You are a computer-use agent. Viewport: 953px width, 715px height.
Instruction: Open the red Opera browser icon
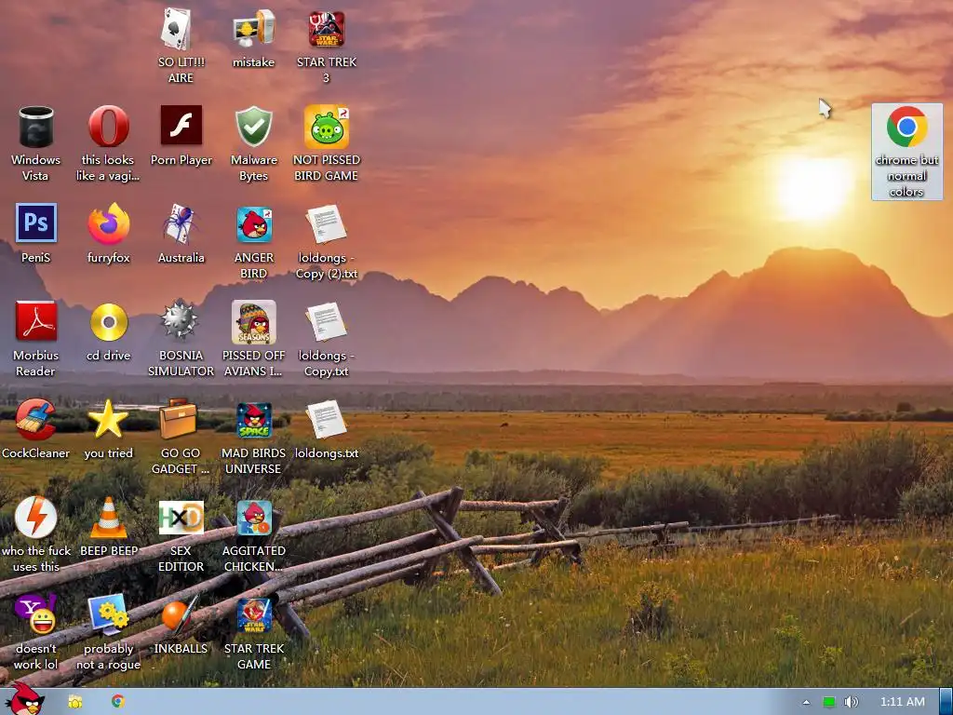pyautogui.click(x=108, y=127)
